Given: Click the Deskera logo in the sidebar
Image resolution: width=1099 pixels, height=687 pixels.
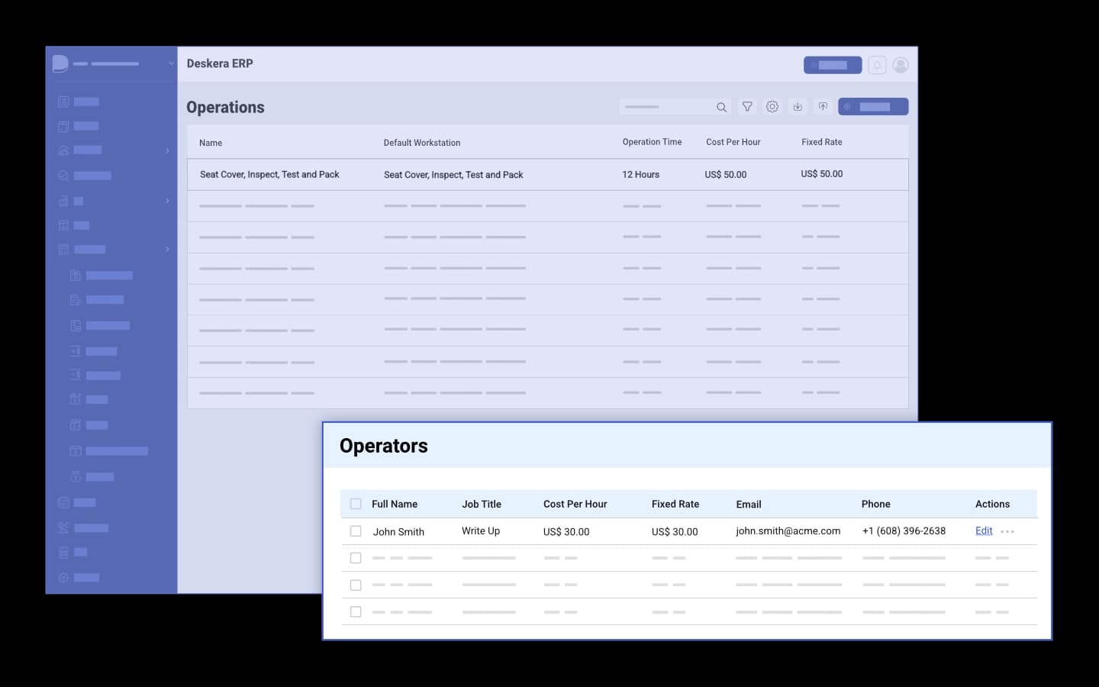Looking at the screenshot, I should pos(60,64).
